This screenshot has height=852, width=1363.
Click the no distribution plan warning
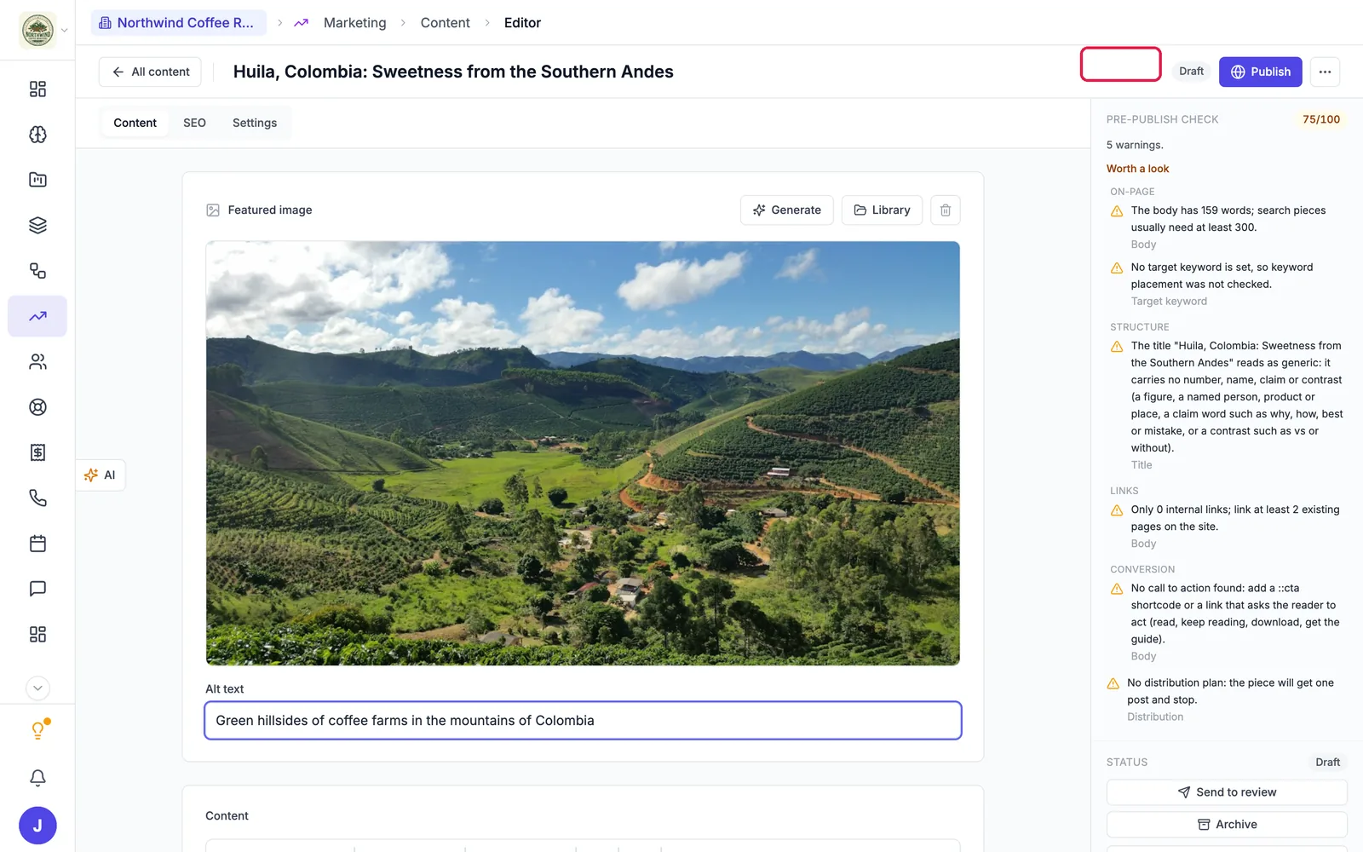(x=1227, y=699)
